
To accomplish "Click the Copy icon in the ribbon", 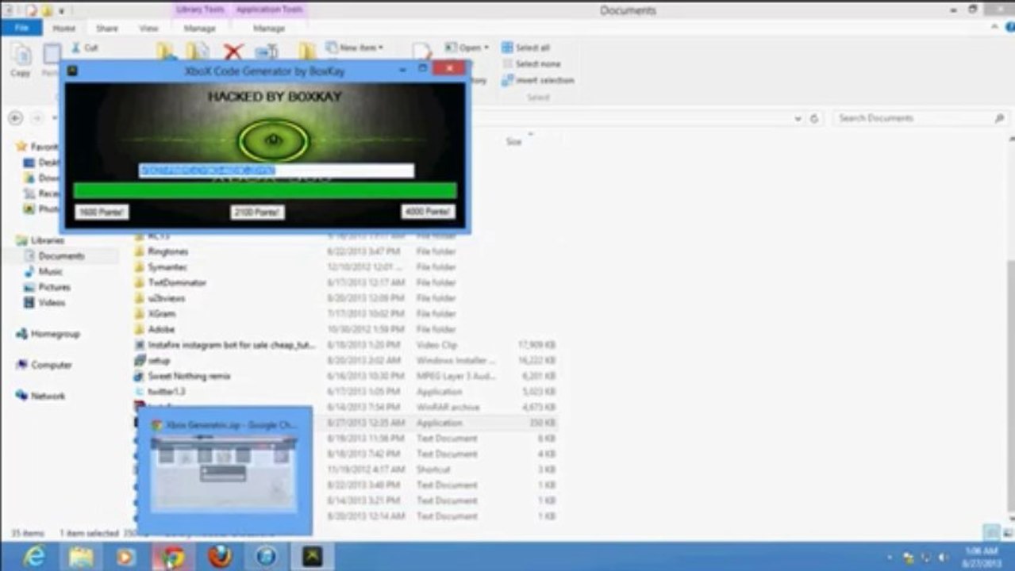I will pos(21,60).
